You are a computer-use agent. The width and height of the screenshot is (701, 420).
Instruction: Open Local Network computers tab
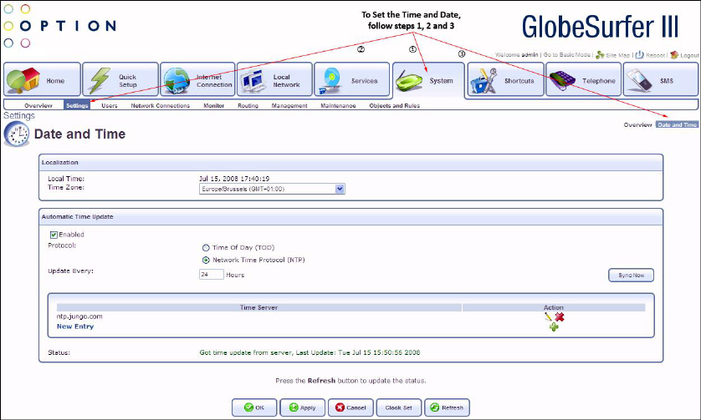[274, 79]
